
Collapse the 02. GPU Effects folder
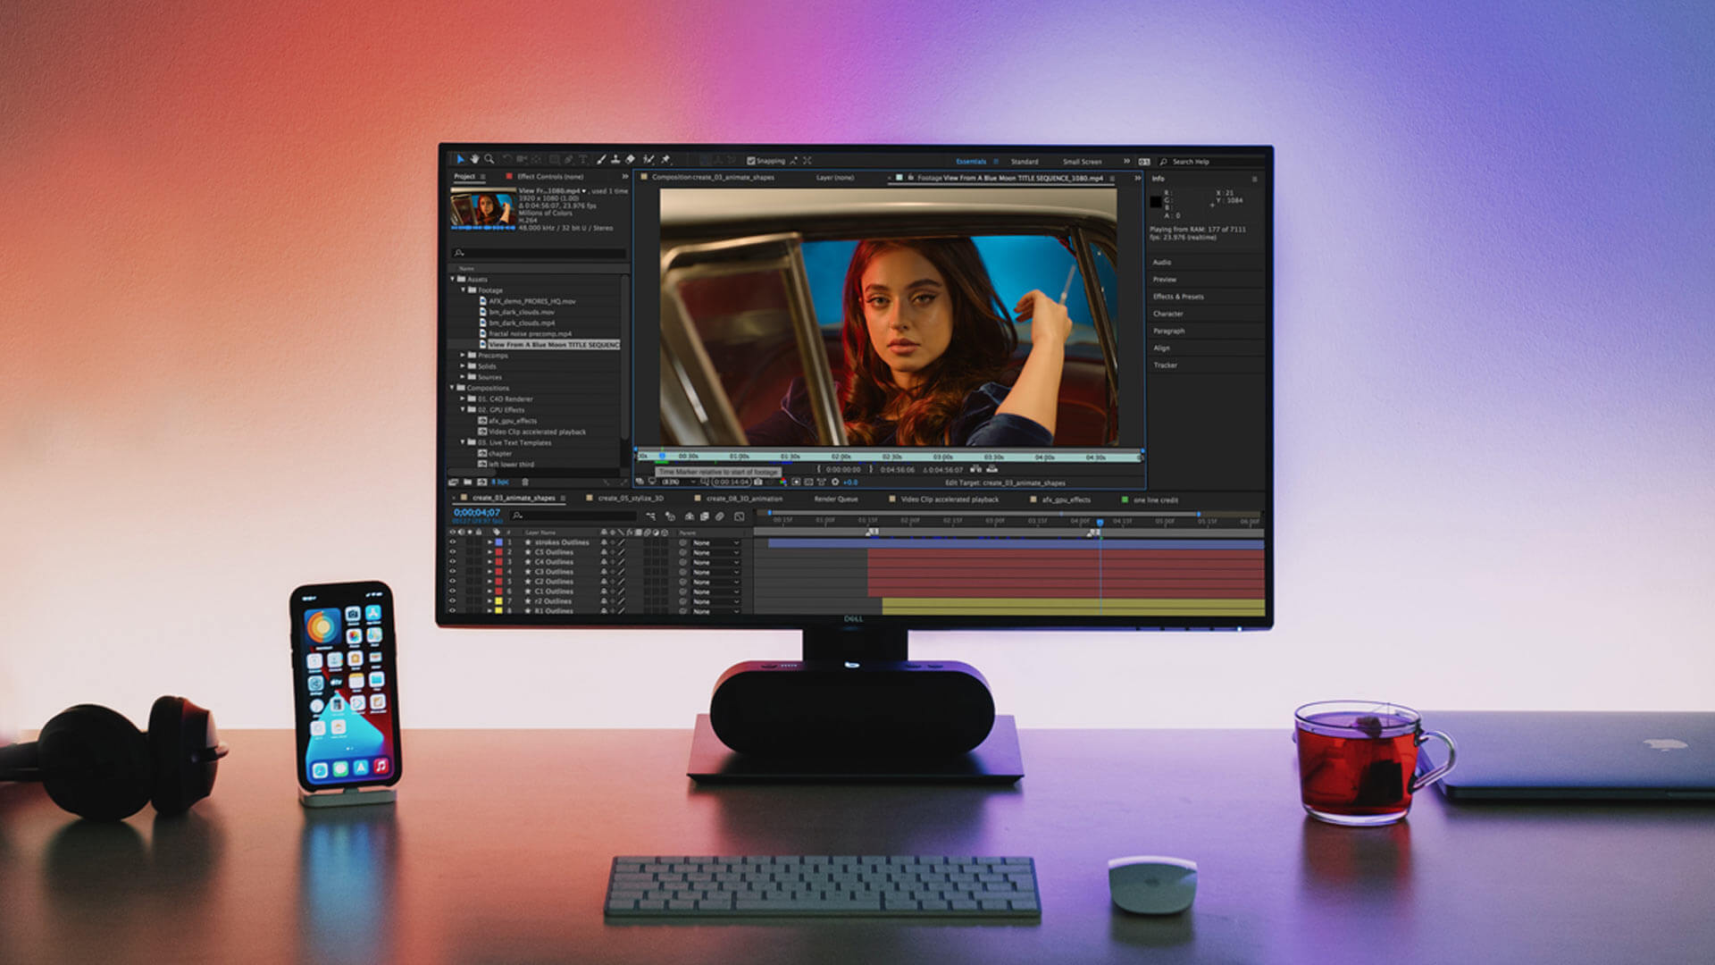tap(463, 409)
